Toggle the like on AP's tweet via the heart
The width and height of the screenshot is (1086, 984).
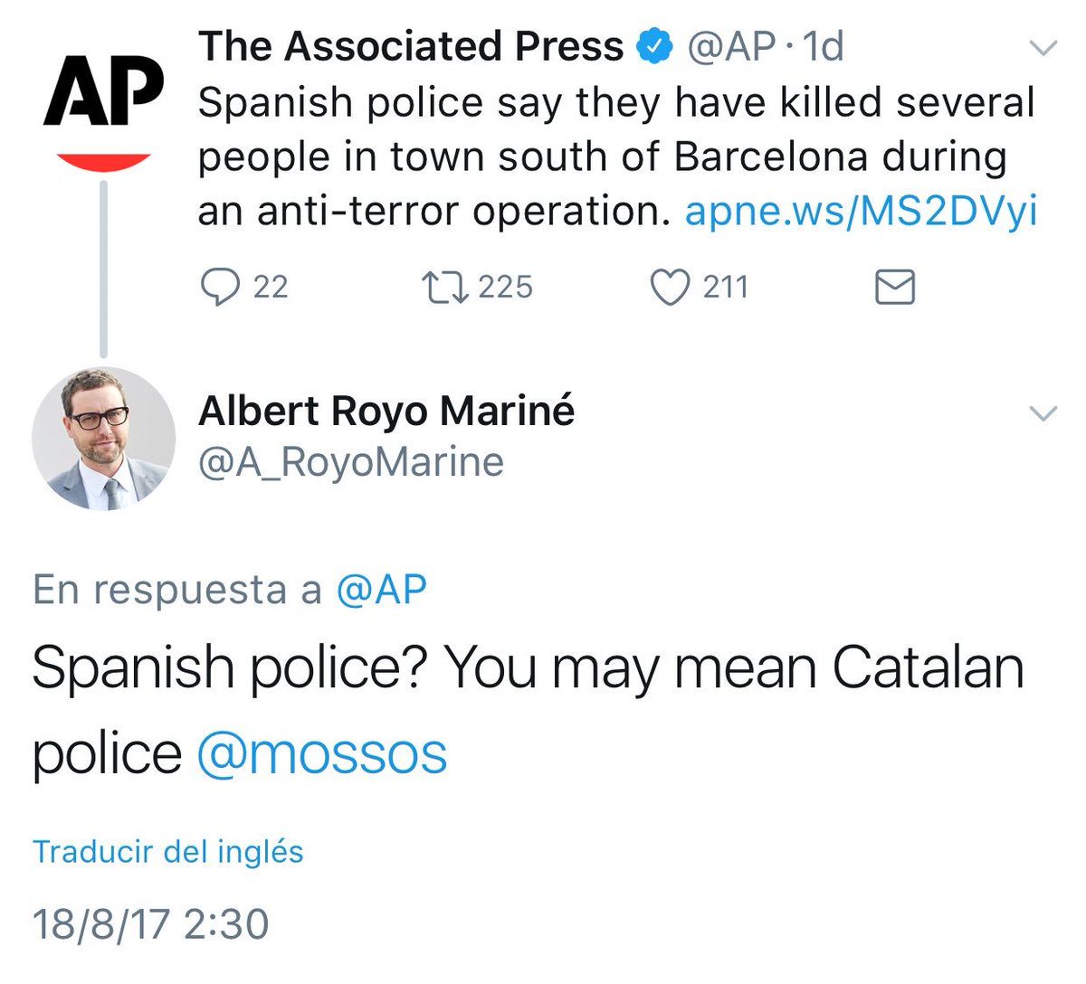pyautogui.click(x=671, y=288)
